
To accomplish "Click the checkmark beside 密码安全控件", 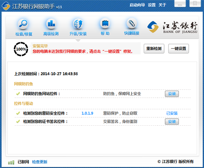I will click(x=18, y=113).
